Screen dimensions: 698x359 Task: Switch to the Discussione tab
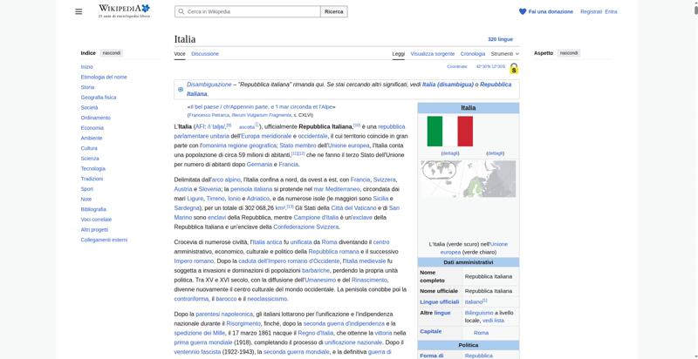pyautogui.click(x=205, y=53)
